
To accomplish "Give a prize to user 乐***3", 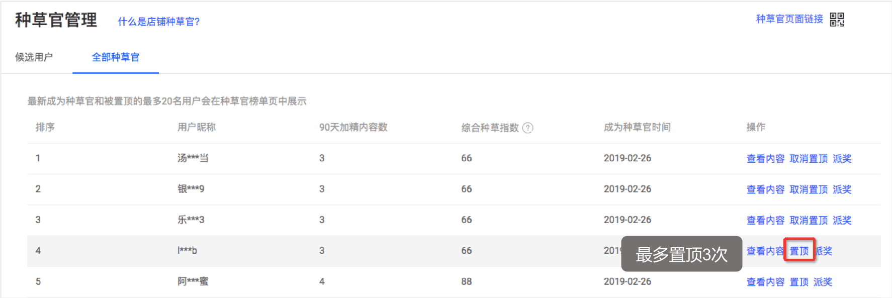I will (x=842, y=221).
